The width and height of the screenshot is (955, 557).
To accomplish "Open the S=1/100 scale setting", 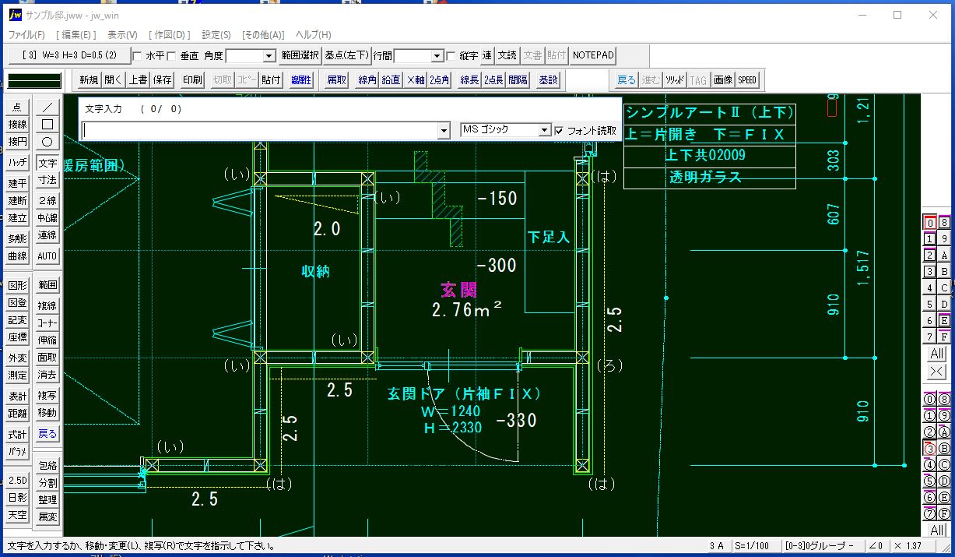I will (x=755, y=545).
